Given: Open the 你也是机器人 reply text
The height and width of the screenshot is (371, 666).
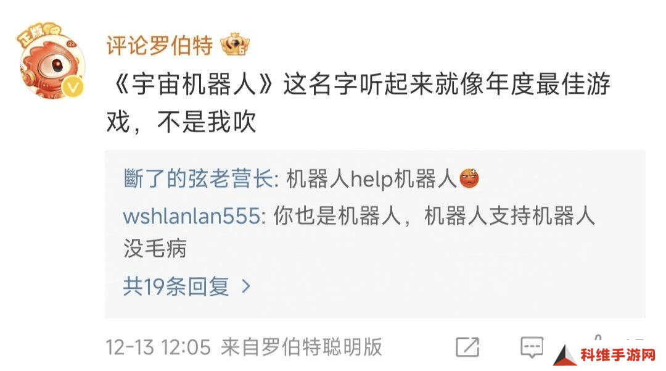Looking at the screenshot, I should pos(360,232).
